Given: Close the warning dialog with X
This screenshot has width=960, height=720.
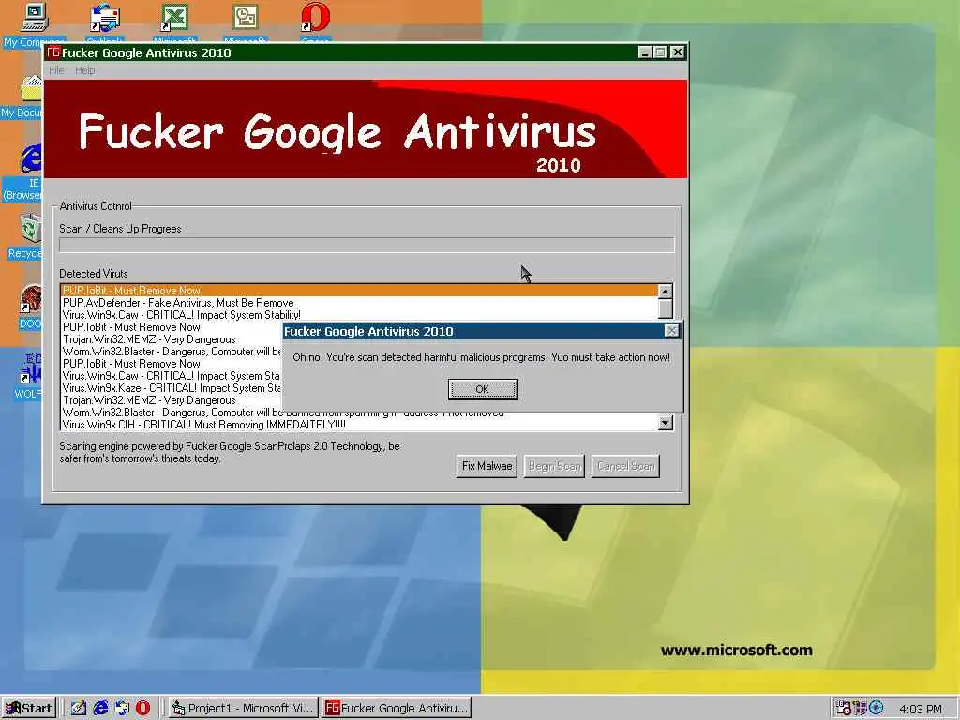Looking at the screenshot, I should (x=671, y=331).
